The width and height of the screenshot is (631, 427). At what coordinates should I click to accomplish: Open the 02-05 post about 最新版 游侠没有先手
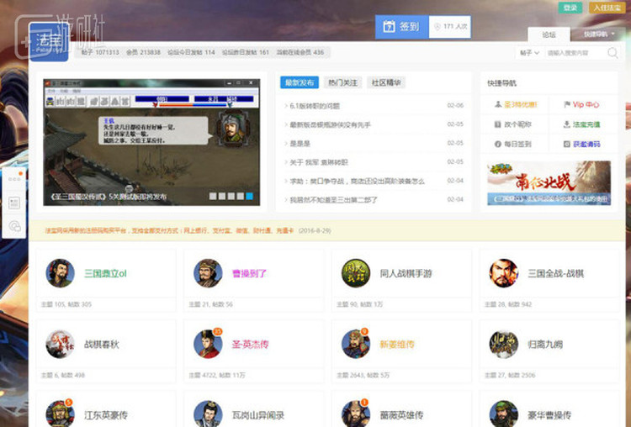[x=330, y=124]
